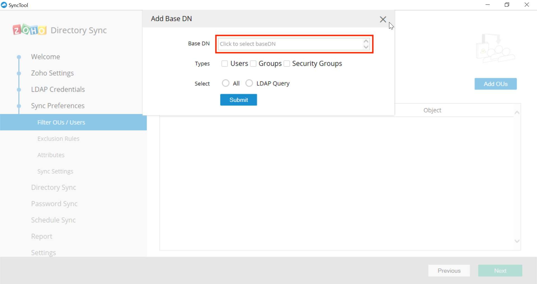The width and height of the screenshot is (537, 284).
Task: Select the LDAP Query radio button
Action: pos(249,83)
